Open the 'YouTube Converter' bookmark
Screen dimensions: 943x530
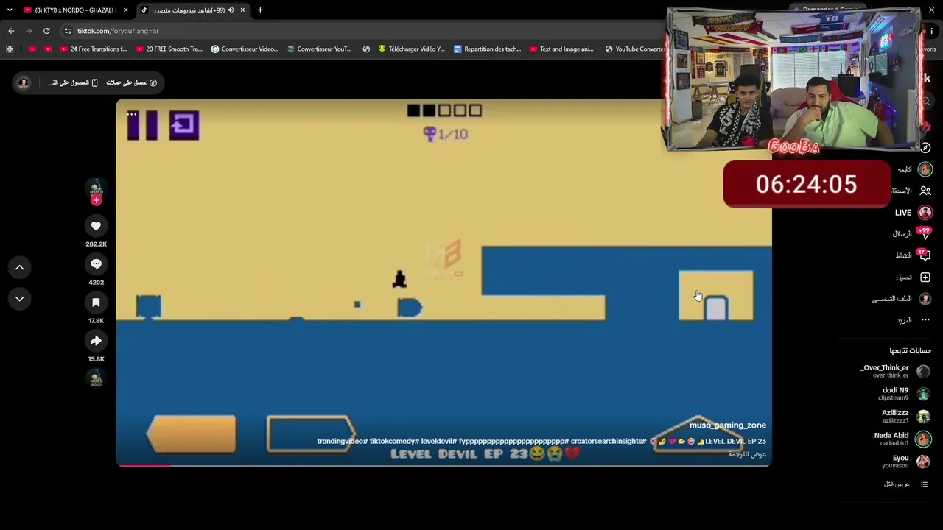point(636,49)
